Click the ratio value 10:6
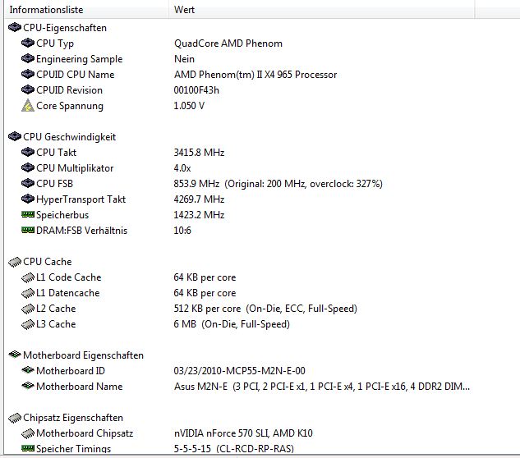 tap(182, 231)
